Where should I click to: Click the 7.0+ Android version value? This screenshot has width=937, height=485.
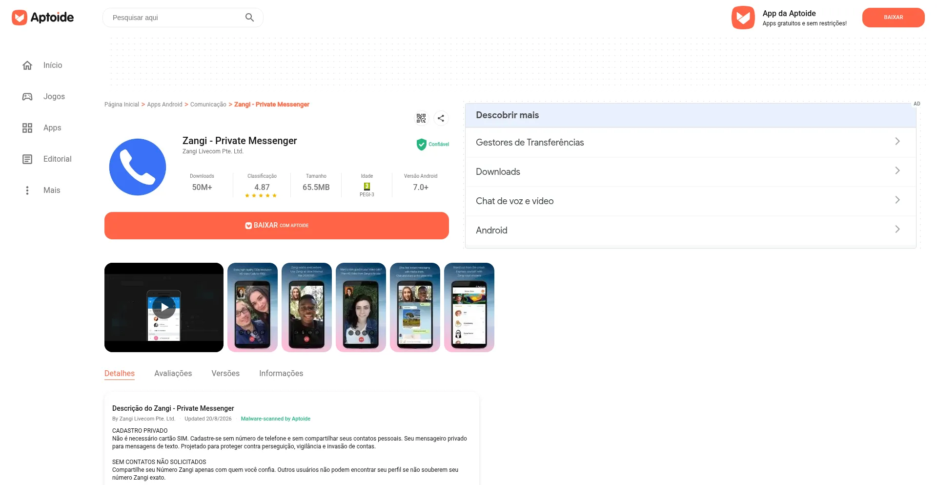(x=421, y=188)
